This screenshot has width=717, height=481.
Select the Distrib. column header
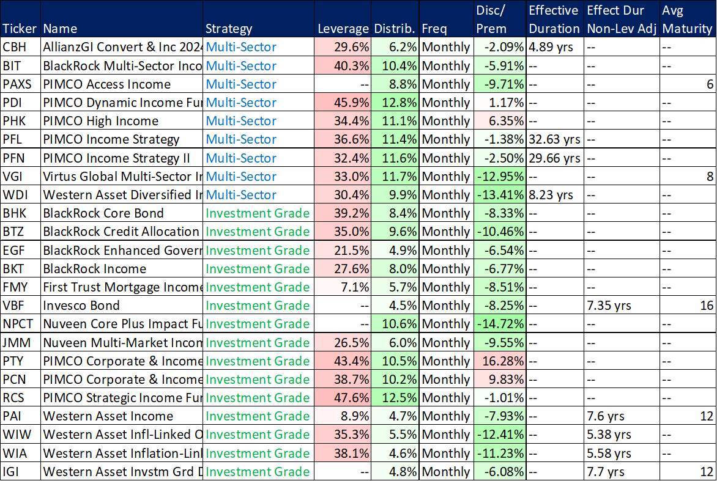pos(395,19)
